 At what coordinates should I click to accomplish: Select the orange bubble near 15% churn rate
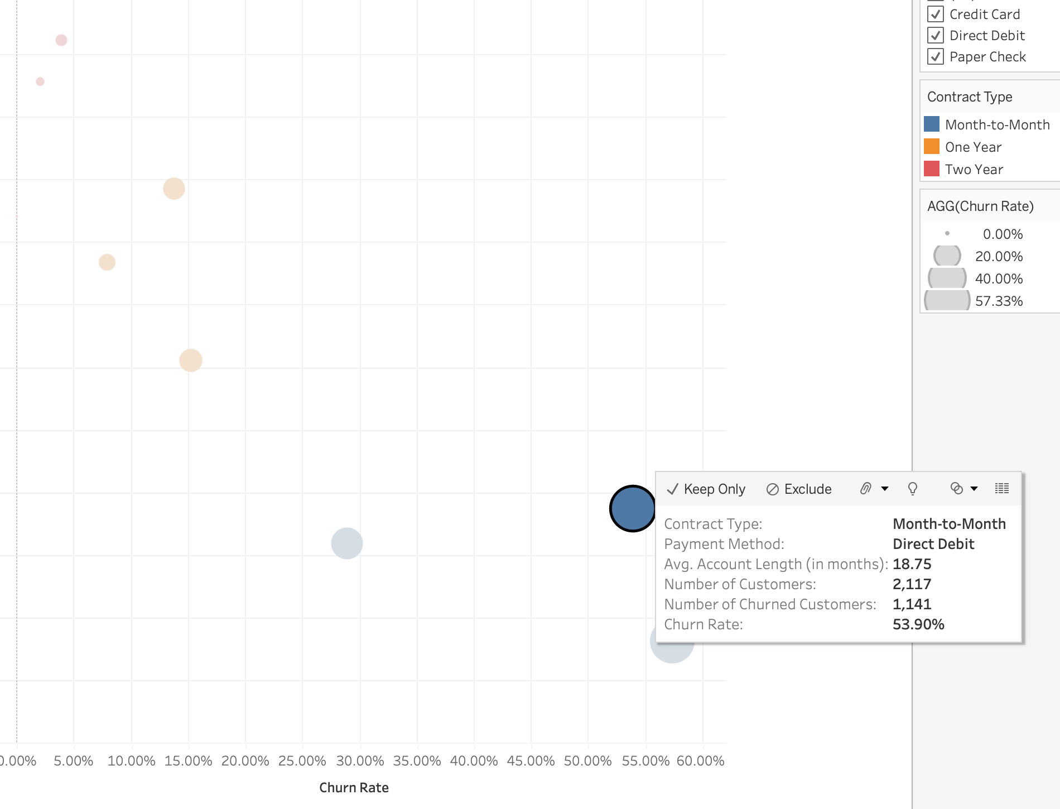pyautogui.click(x=191, y=360)
